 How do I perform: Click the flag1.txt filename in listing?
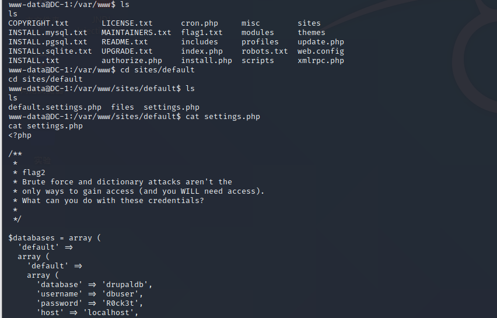[201, 33]
